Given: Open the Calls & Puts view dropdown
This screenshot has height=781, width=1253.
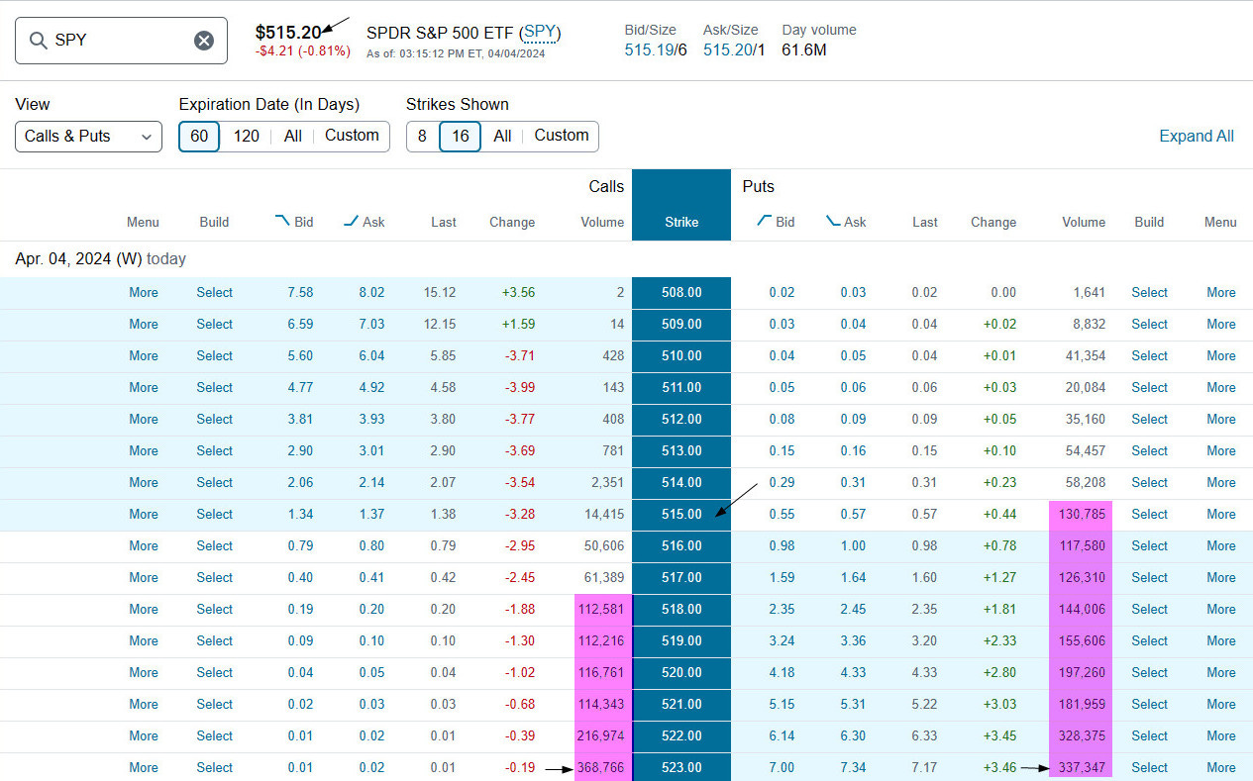Looking at the screenshot, I should click(x=88, y=137).
